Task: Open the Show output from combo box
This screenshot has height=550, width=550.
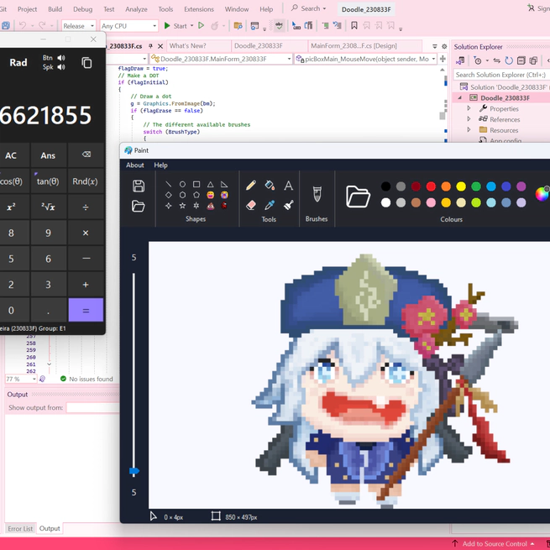Action: click(x=93, y=407)
